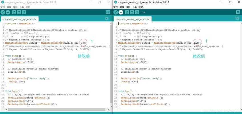Click scroll-up arrow in left editor
Screen dimensions: 242x114
[x=111, y=23]
